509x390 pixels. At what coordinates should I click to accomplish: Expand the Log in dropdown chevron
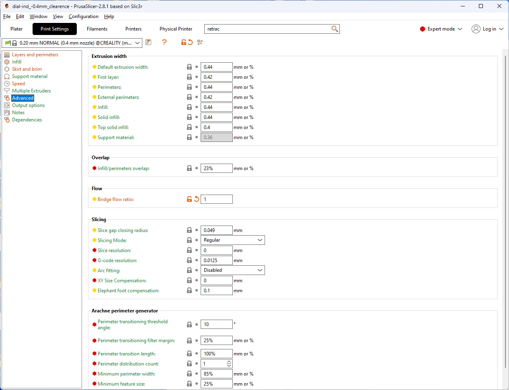point(501,29)
